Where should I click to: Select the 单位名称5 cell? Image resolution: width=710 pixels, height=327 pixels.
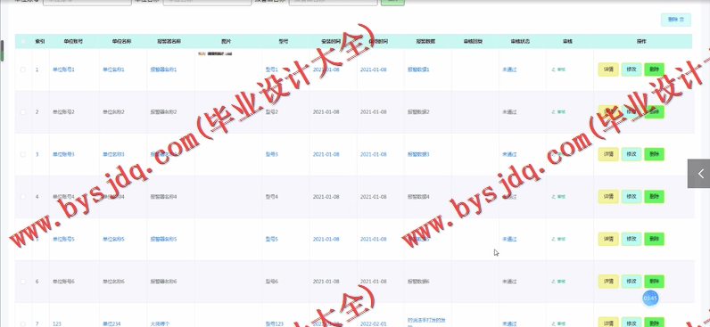pyautogui.click(x=113, y=239)
